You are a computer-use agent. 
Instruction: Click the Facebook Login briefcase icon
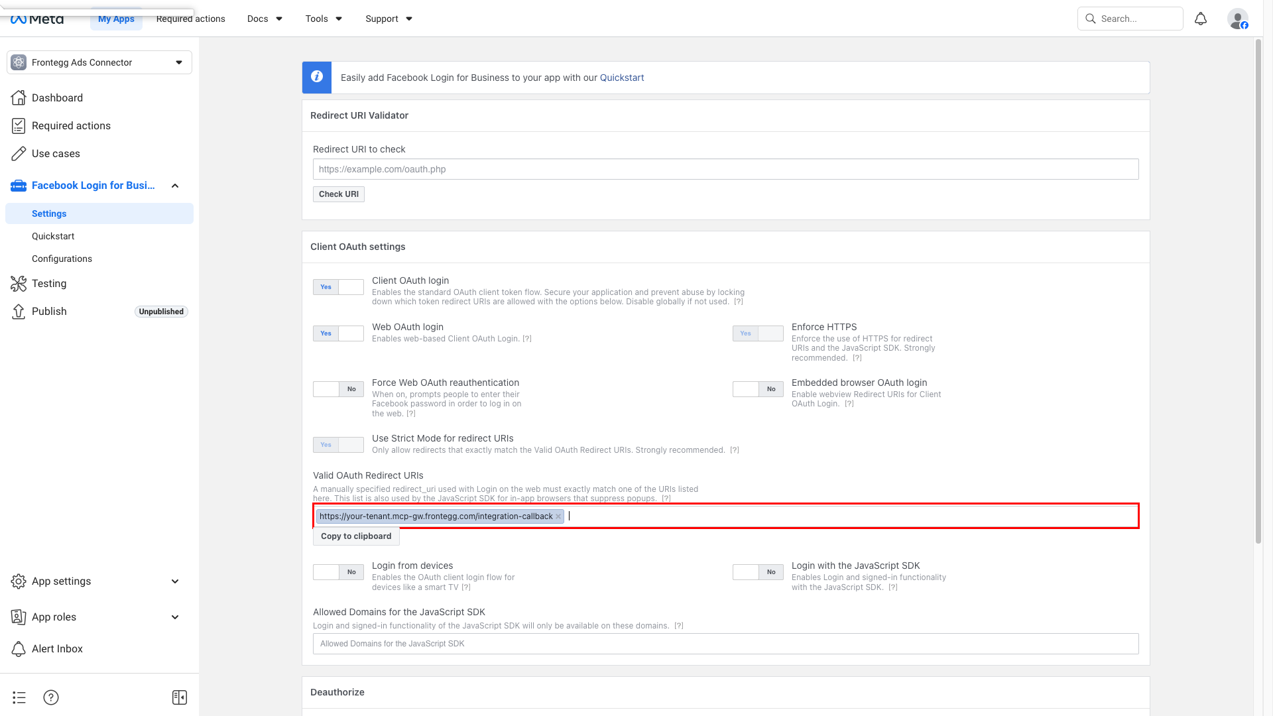point(19,186)
